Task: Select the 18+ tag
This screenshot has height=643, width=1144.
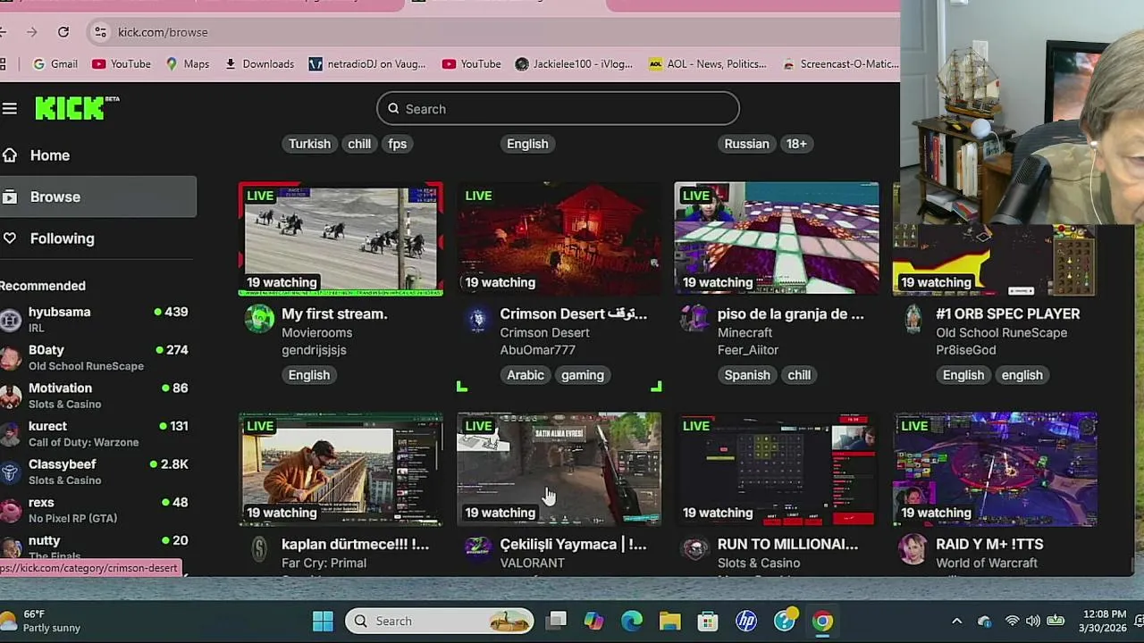Action: pyautogui.click(x=796, y=144)
